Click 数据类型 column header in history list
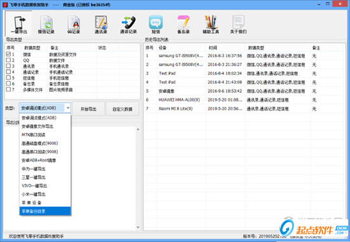 pyautogui.click(x=277, y=48)
